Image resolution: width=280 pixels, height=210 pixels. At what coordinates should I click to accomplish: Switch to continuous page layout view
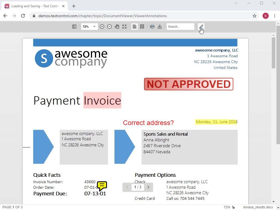pos(134,27)
